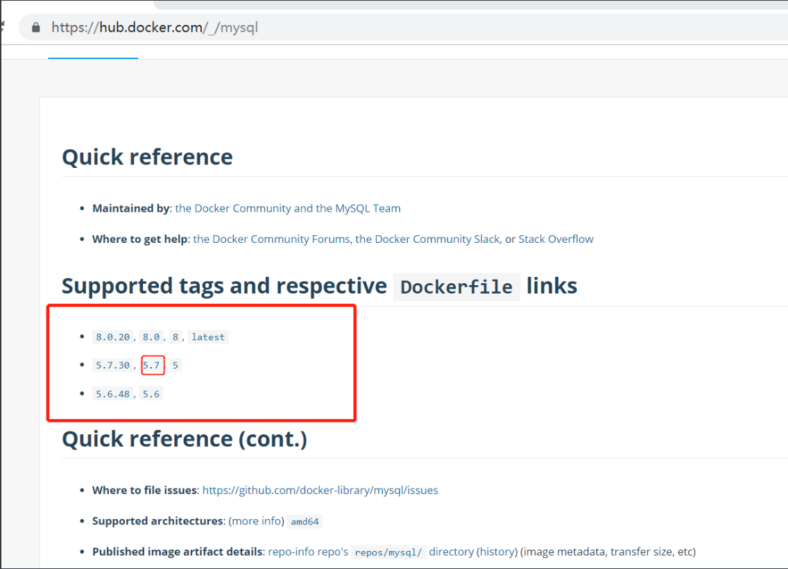Click the Dockerfile code label in heading

[x=456, y=287]
